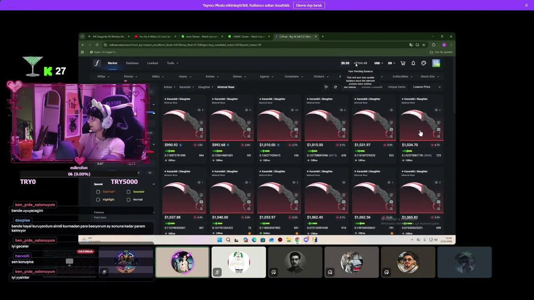
Task: Open the EN language dropdown
Action: (x=391, y=63)
